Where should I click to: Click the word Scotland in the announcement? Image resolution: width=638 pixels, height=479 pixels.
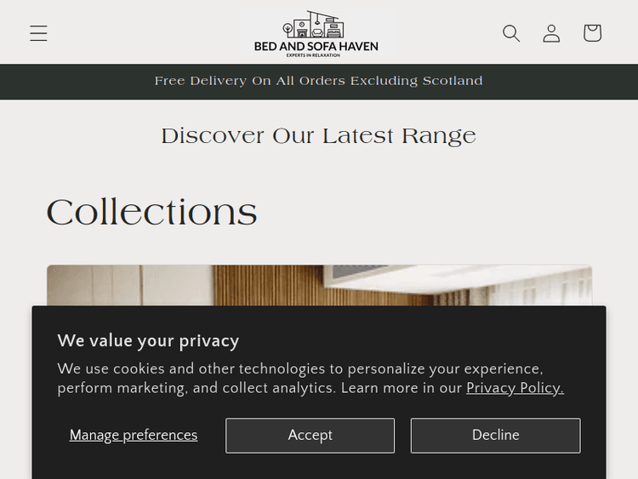point(453,82)
